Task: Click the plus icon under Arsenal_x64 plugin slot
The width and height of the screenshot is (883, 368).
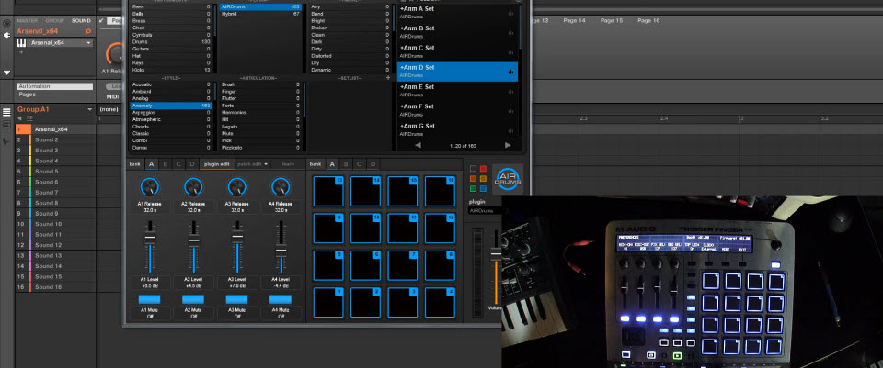Action: pyautogui.click(x=21, y=52)
